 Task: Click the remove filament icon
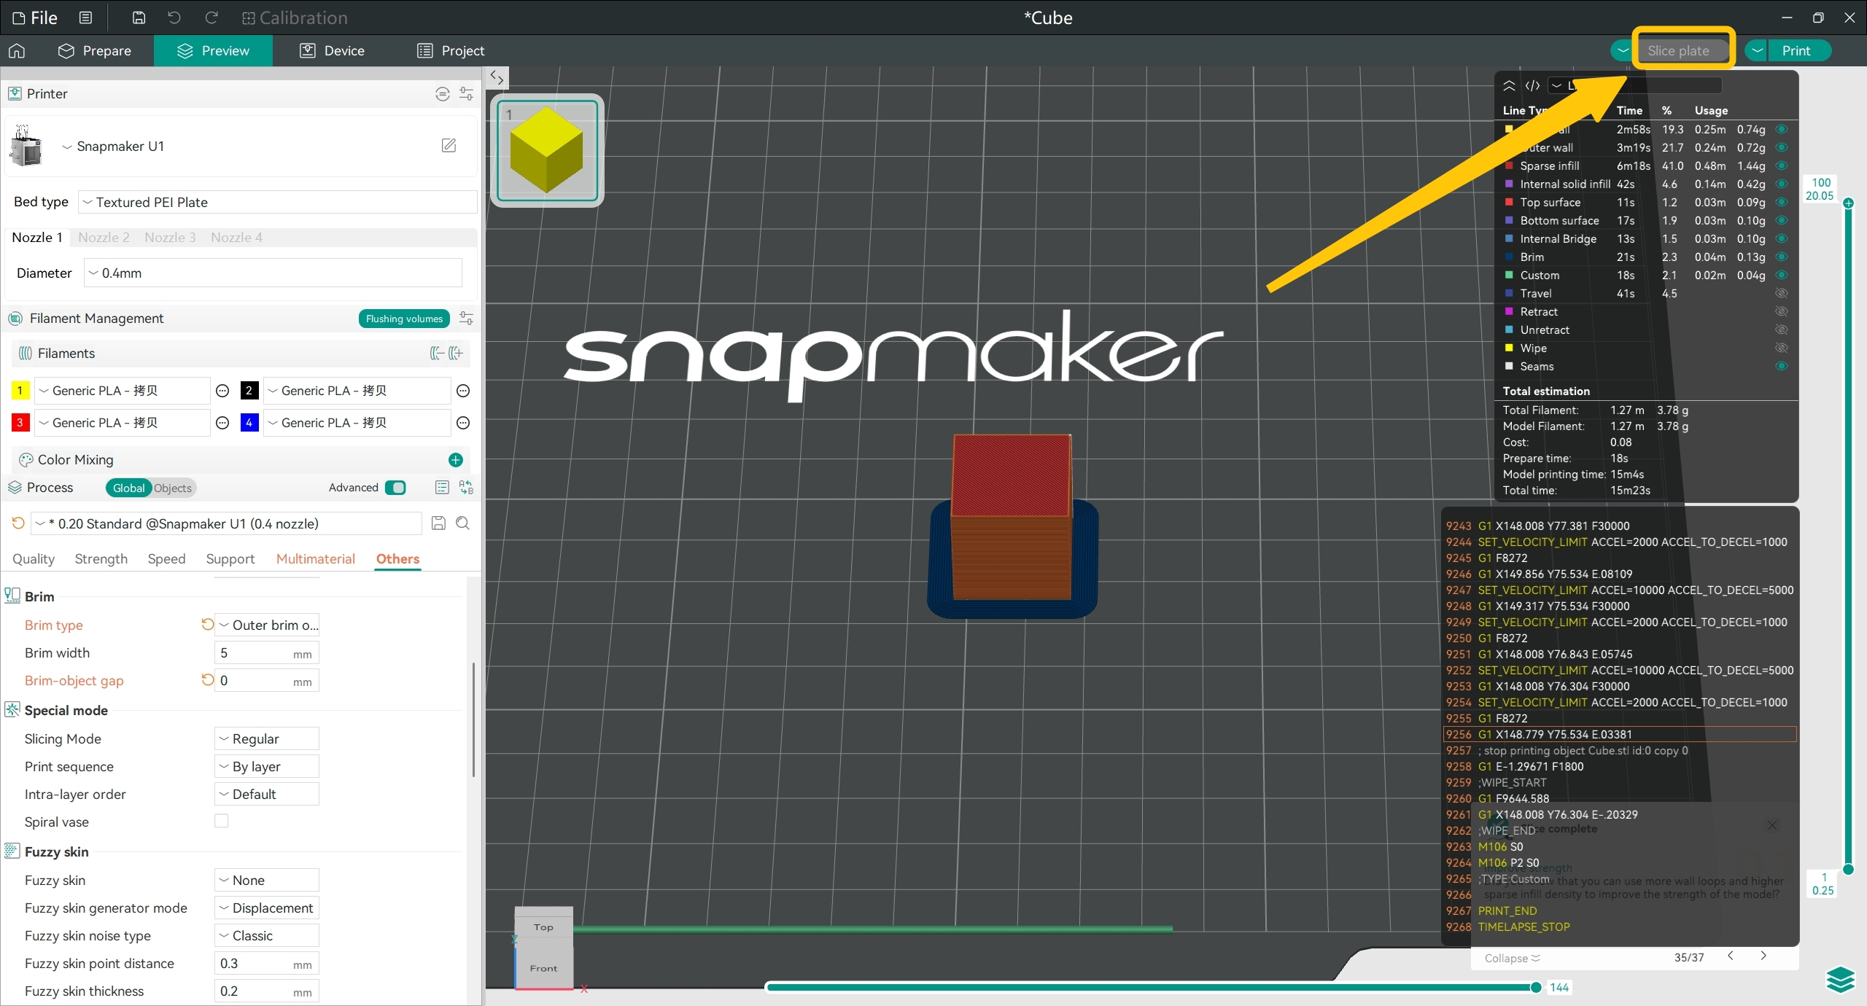[x=437, y=354]
